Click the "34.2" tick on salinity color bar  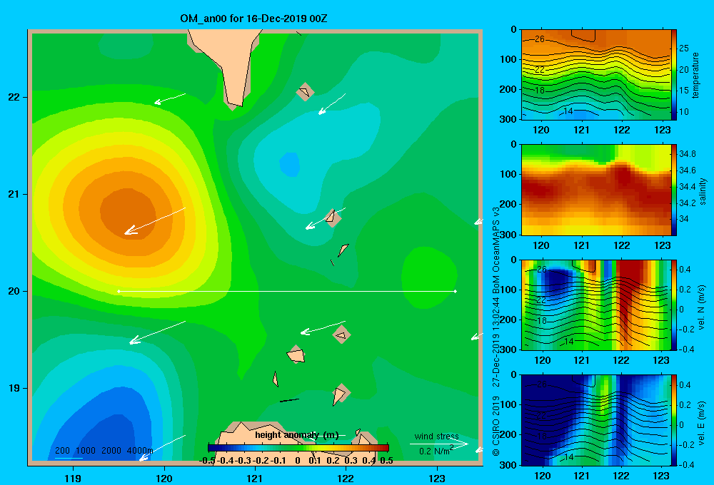687,203
